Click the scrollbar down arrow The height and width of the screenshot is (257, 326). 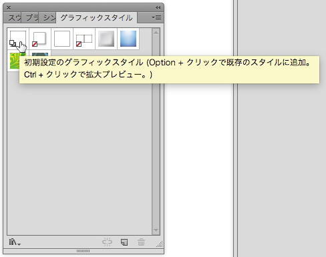pos(156,230)
